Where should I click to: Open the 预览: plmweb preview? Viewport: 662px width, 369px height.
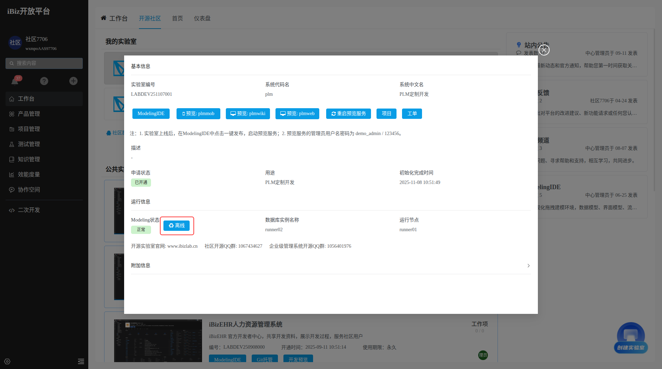click(297, 114)
